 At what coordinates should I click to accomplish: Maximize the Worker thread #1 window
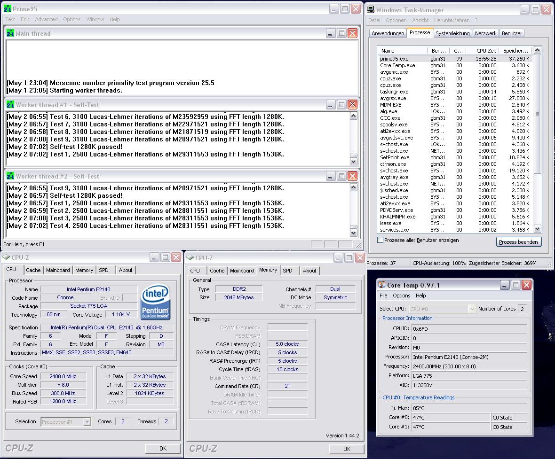[341, 105]
